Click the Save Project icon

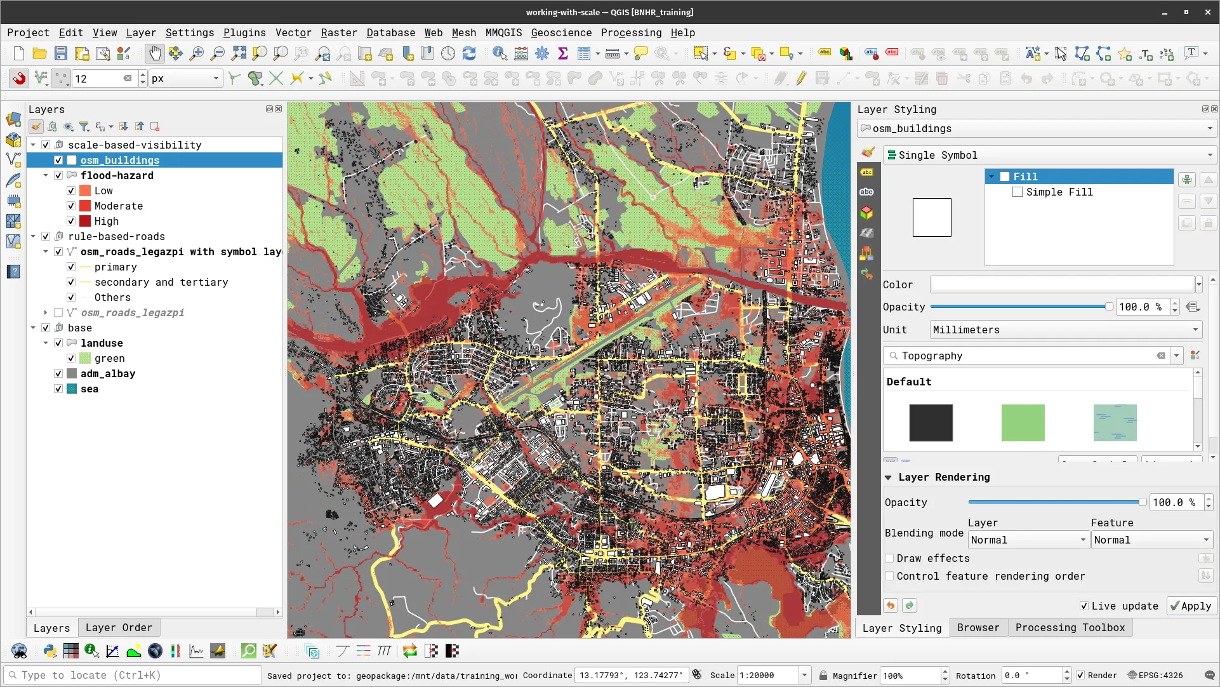(x=61, y=53)
